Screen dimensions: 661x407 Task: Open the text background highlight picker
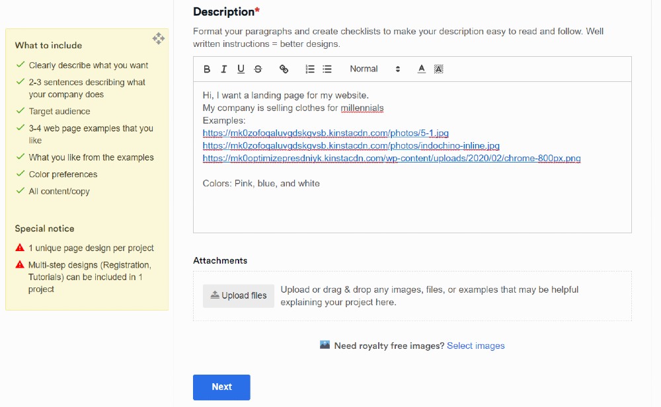coord(438,69)
